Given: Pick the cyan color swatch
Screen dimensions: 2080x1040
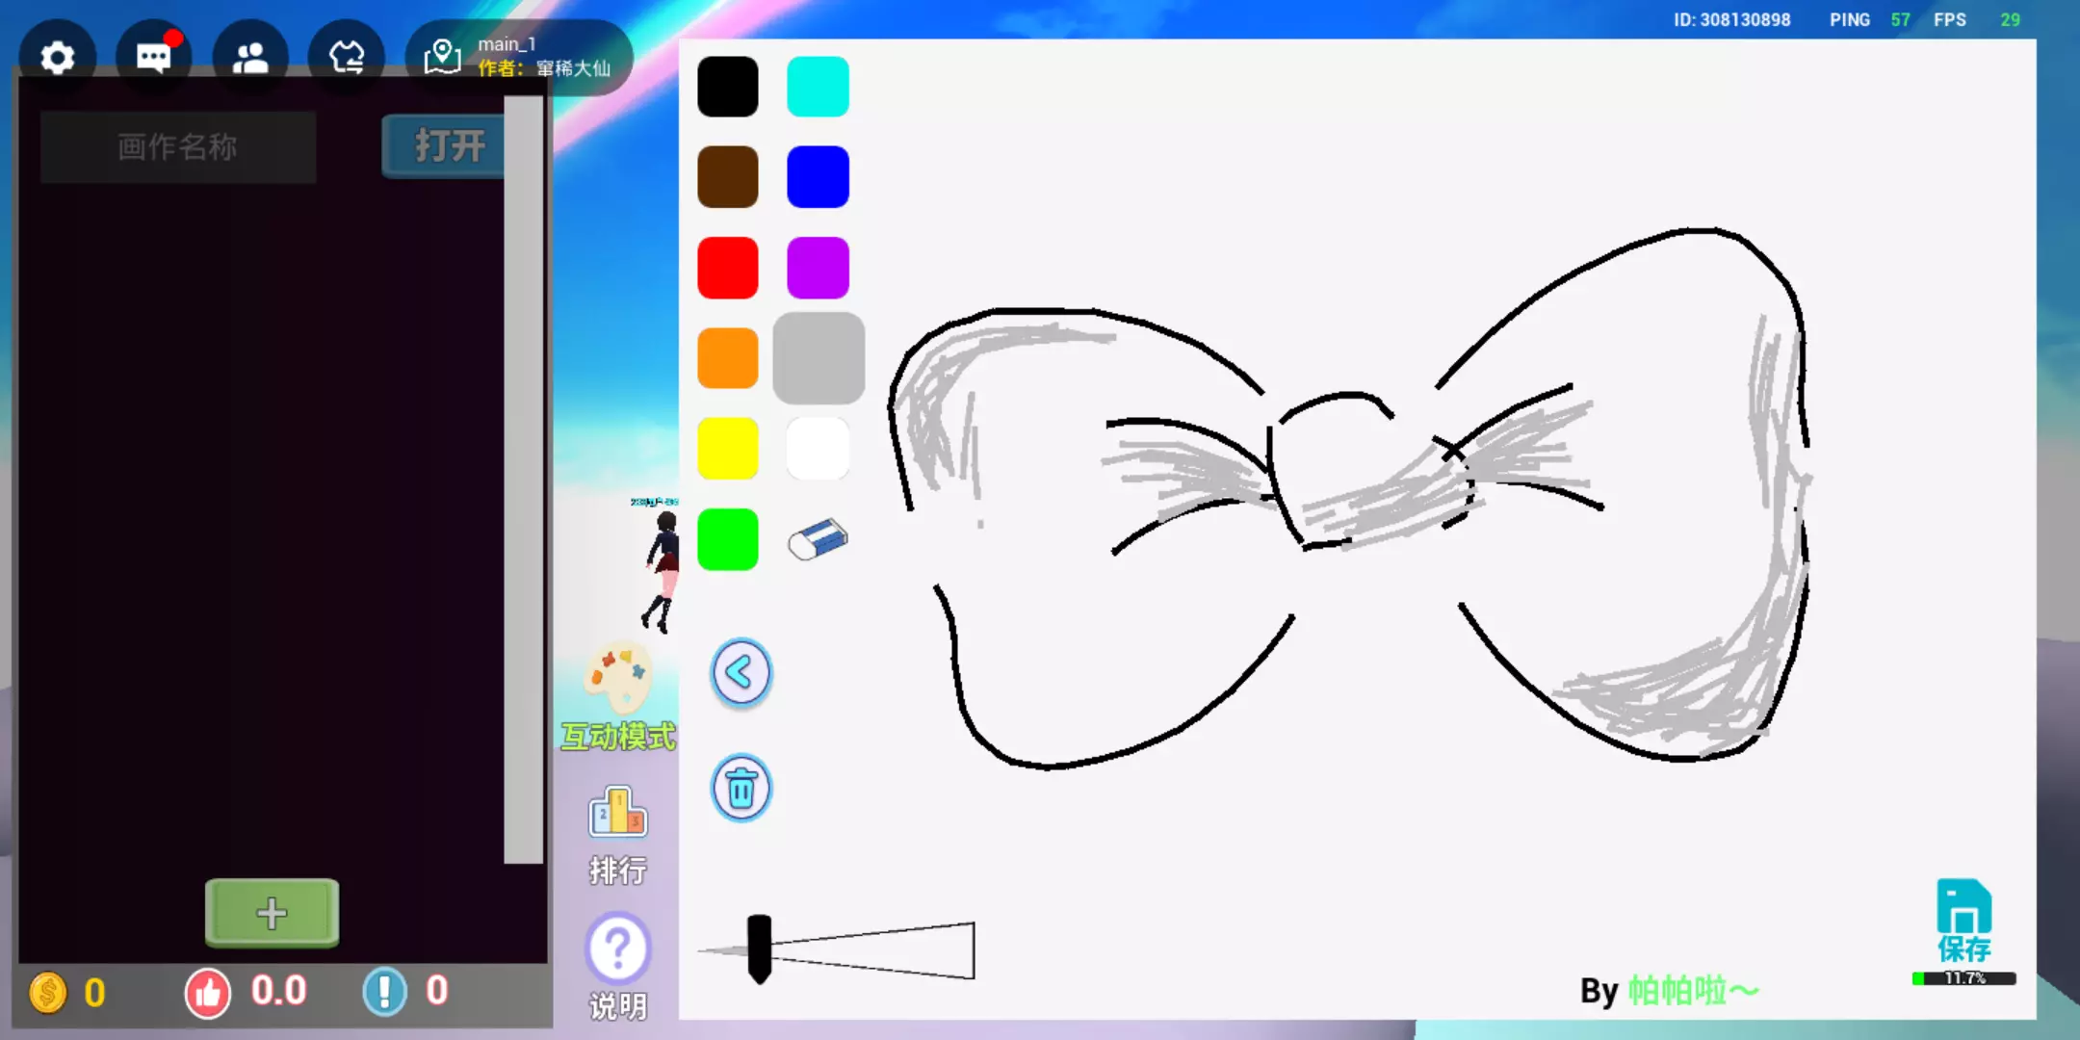Looking at the screenshot, I should point(818,87).
